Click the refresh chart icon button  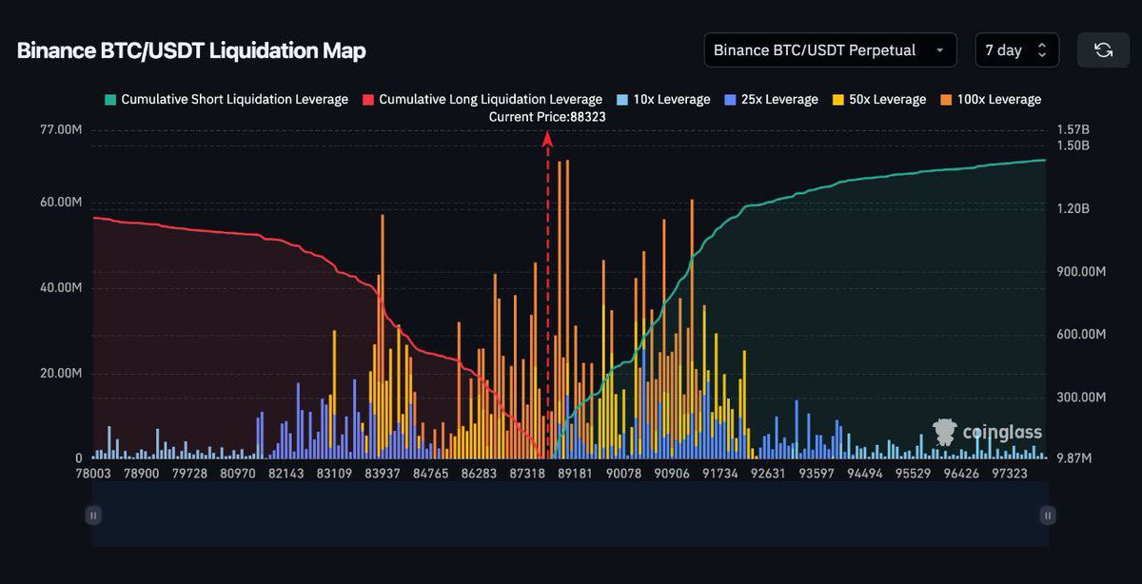click(x=1103, y=50)
